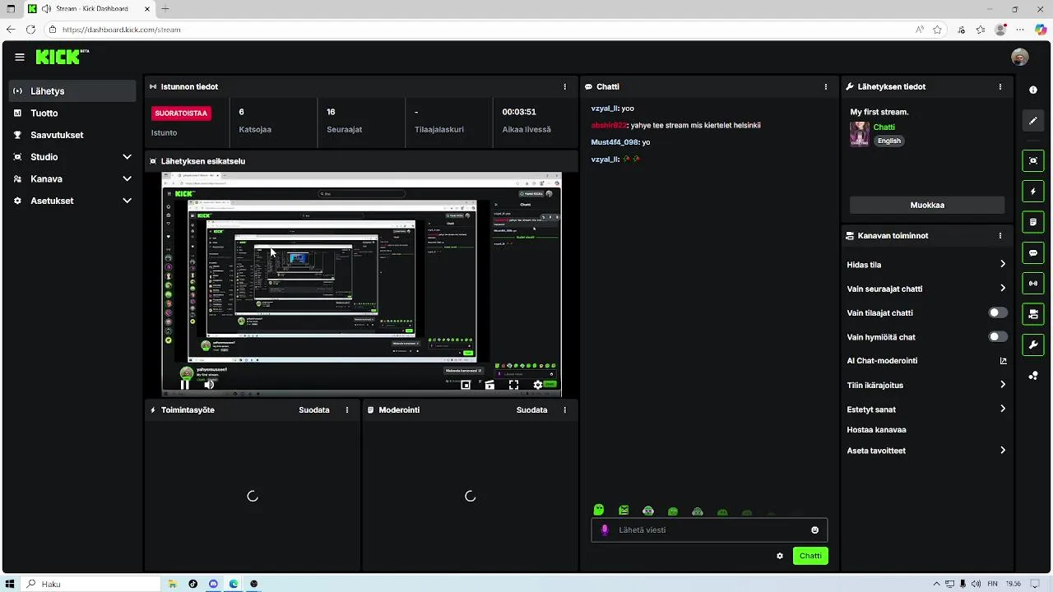Toggle the lightning activity feed icon in right sidebar
1053x592 pixels.
click(x=1033, y=192)
